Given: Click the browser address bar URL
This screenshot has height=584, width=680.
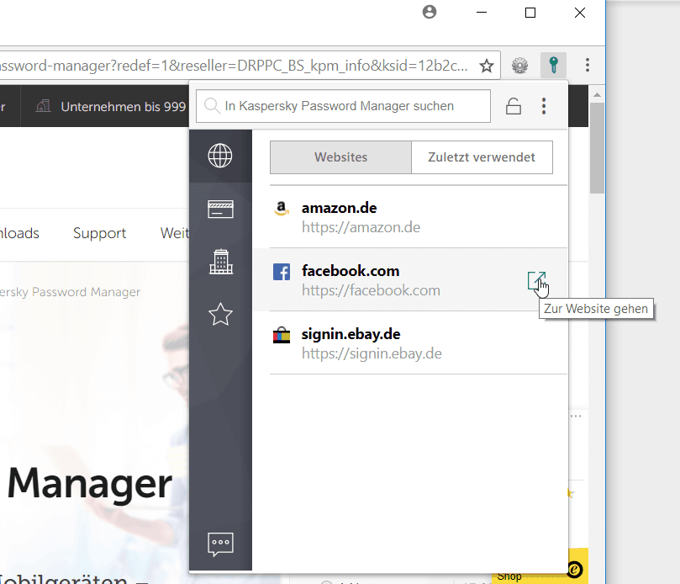Looking at the screenshot, I should pos(235,66).
